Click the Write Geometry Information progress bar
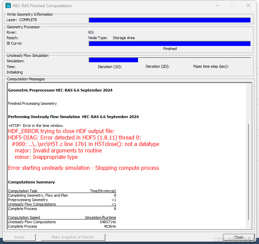The image size is (259, 244). (x=170, y=20)
